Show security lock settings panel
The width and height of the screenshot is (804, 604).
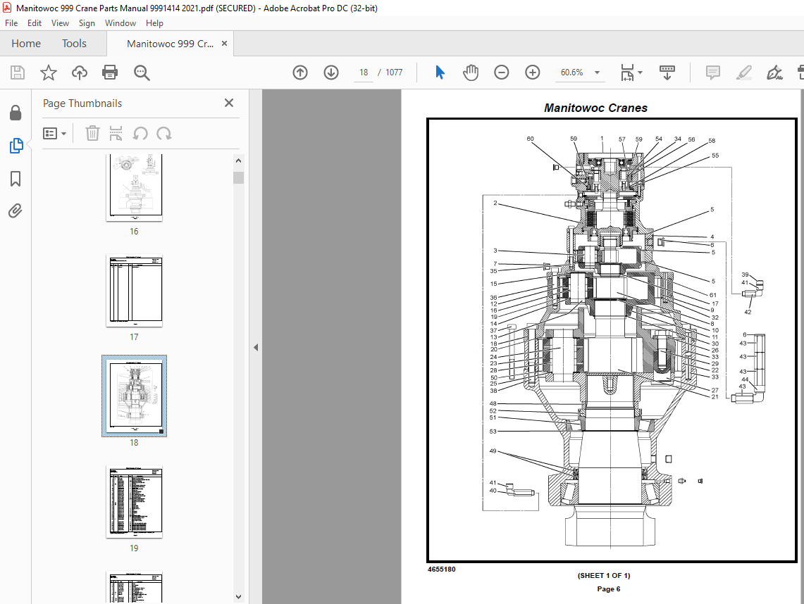pos(16,113)
